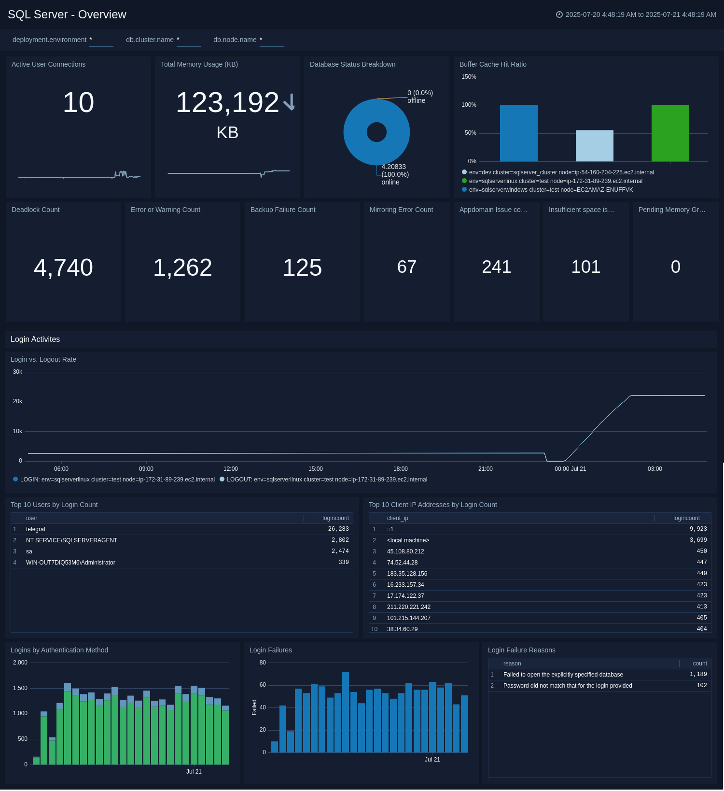The width and height of the screenshot is (724, 791).
Task: Click the Mirroring Error Count value 67
Action: pyautogui.click(x=407, y=267)
